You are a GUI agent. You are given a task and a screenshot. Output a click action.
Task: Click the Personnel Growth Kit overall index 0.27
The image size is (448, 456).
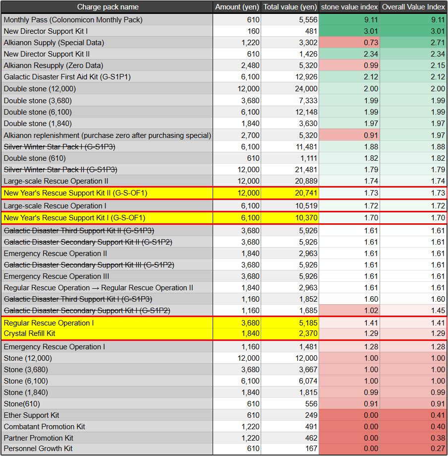(x=413, y=449)
